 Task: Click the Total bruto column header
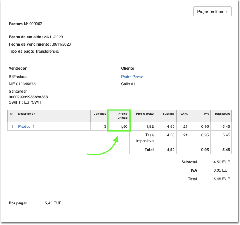222,114
